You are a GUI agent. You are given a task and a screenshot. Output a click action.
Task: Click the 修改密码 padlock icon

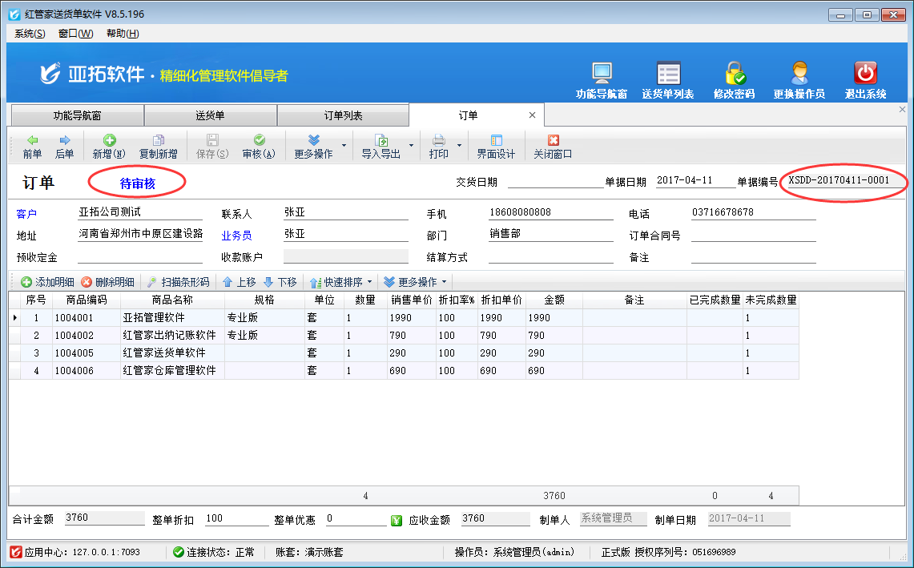734,74
